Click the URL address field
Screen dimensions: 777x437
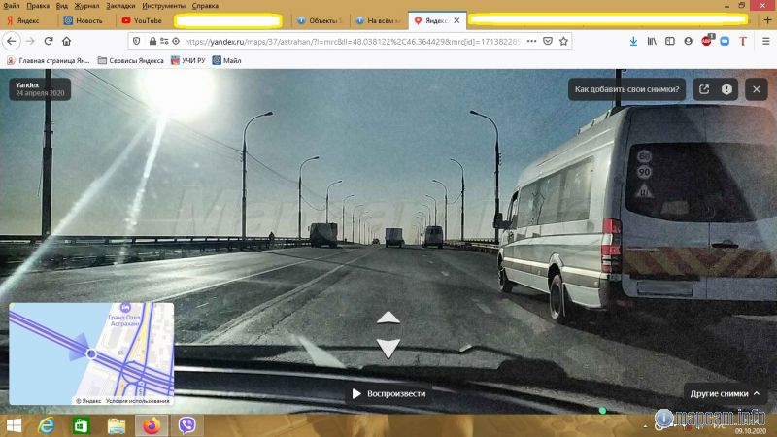pyautogui.click(x=350, y=41)
